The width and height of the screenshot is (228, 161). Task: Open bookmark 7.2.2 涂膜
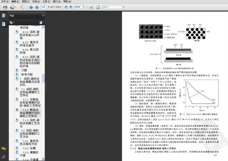pos(29,148)
